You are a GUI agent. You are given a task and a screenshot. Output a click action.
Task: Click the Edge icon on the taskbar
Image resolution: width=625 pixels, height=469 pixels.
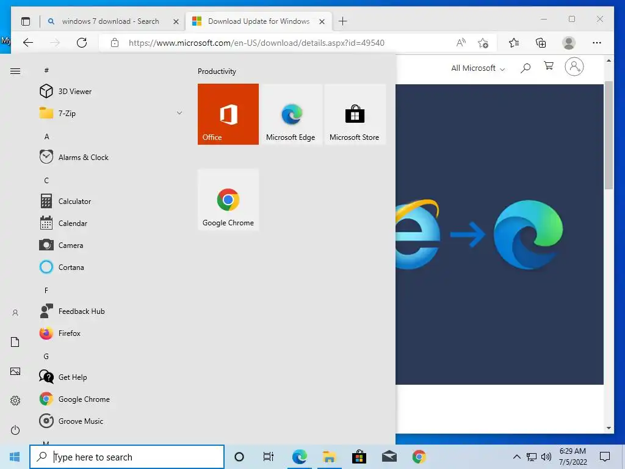pyautogui.click(x=299, y=457)
